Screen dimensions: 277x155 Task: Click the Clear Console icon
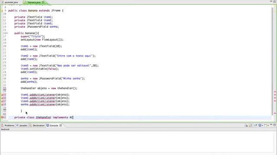click(246, 125)
